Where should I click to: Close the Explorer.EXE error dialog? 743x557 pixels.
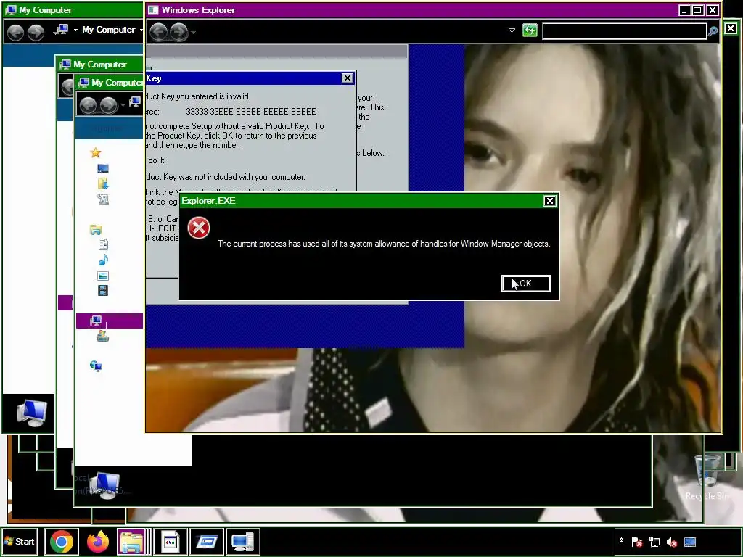click(549, 201)
